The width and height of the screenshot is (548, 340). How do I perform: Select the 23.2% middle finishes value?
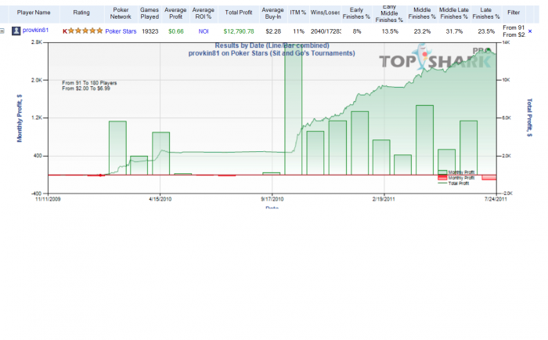coord(422,31)
